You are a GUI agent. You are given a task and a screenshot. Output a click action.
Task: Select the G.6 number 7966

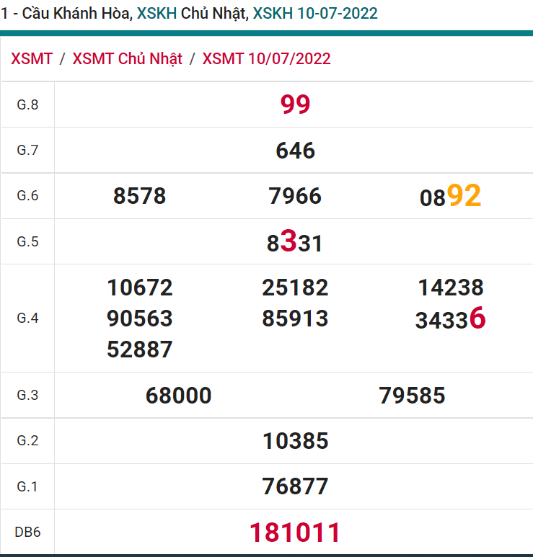pyautogui.click(x=295, y=196)
